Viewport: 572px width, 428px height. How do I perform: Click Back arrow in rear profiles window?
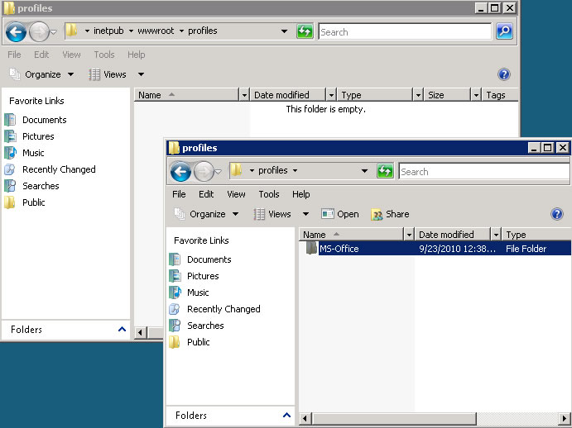point(16,31)
